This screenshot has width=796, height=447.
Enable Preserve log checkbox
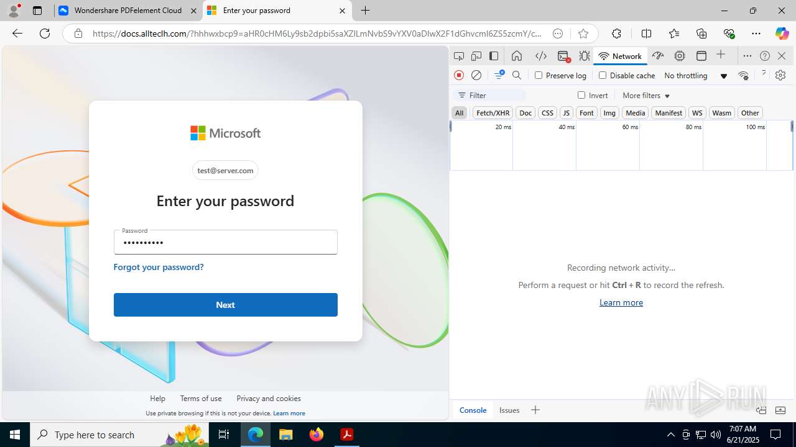(x=539, y=75)
